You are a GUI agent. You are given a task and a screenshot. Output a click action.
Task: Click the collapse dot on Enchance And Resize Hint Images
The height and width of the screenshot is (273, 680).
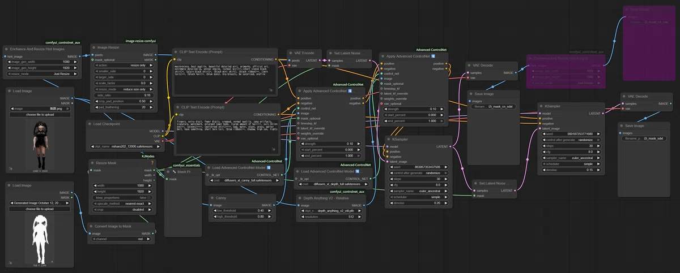(x=7, y=50)
